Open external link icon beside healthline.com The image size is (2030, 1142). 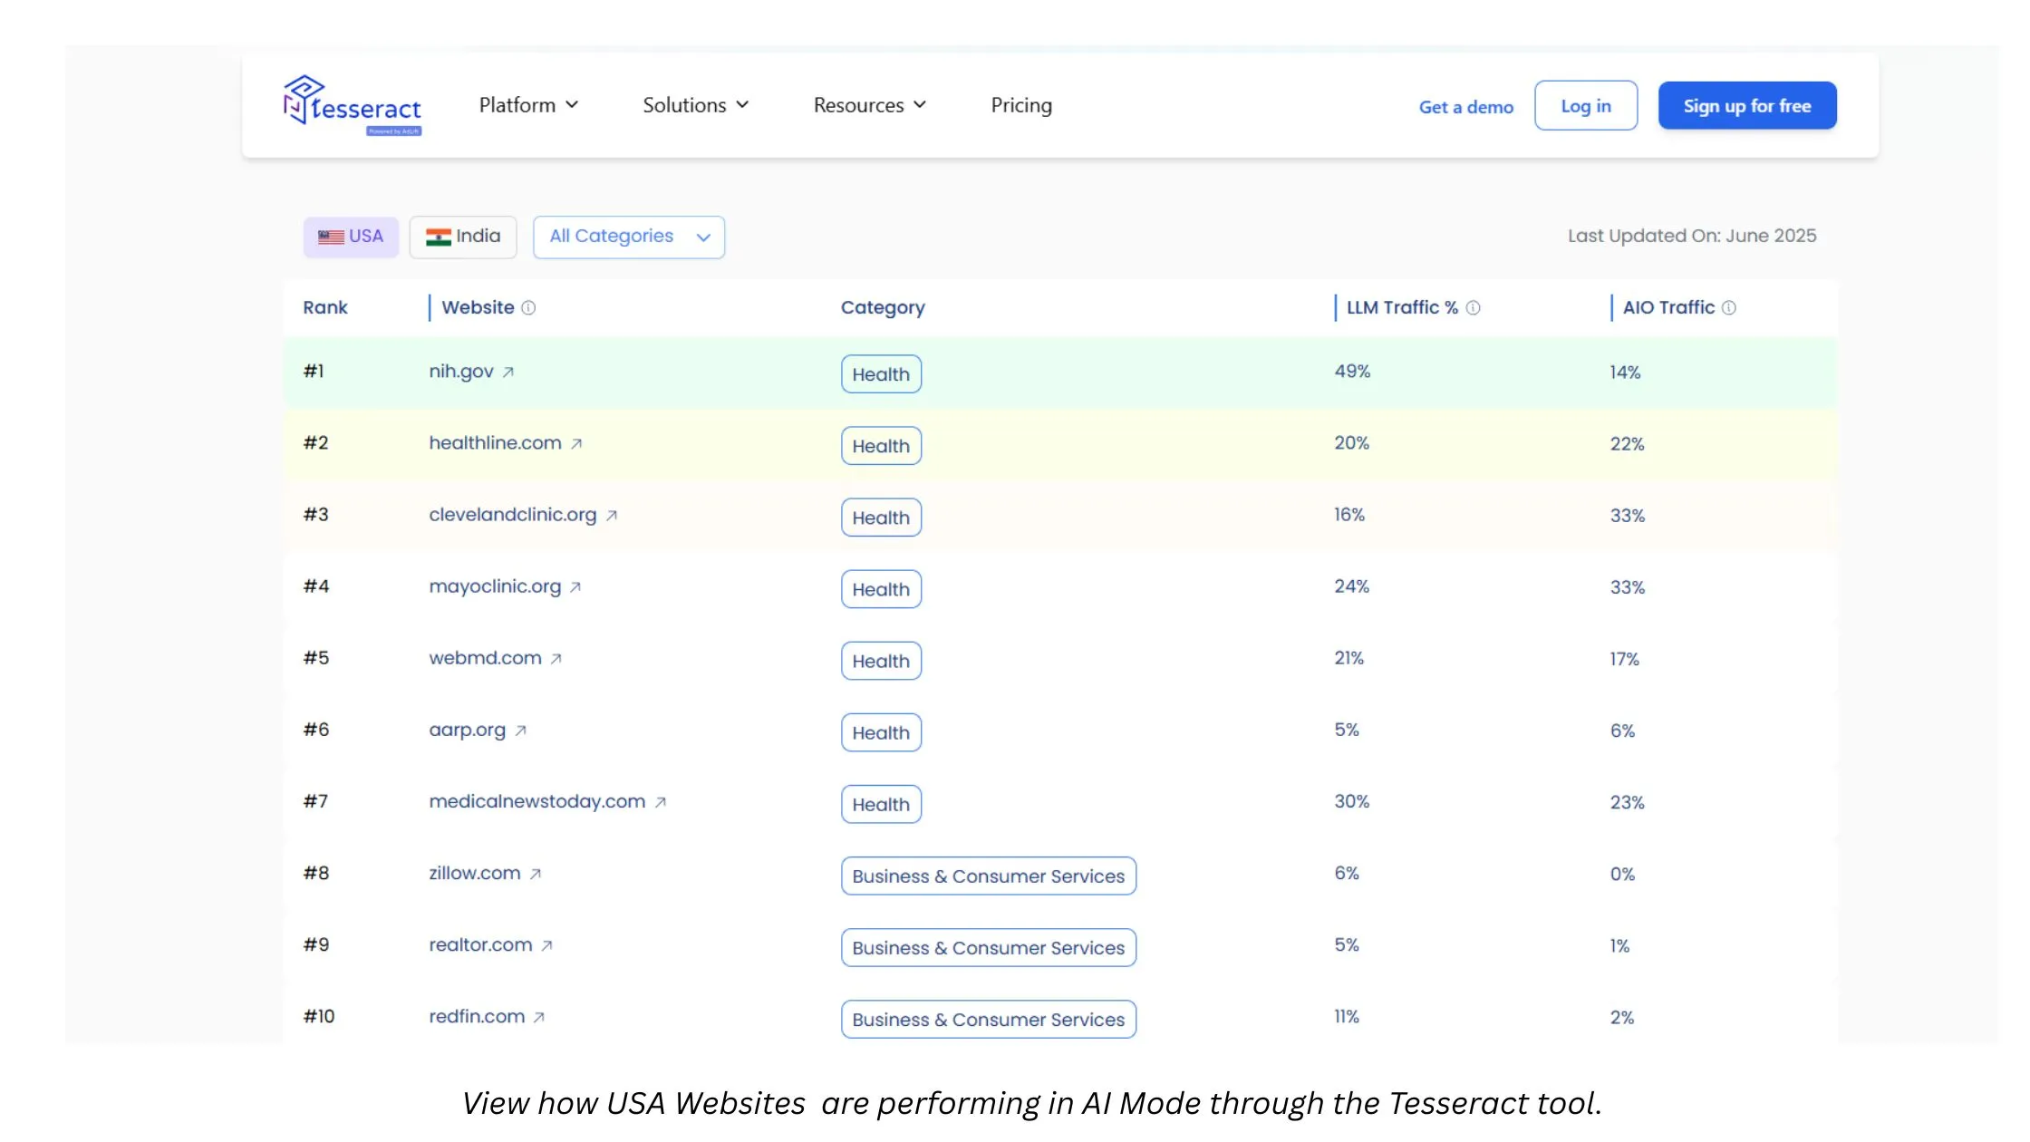(x=576, y=444)
